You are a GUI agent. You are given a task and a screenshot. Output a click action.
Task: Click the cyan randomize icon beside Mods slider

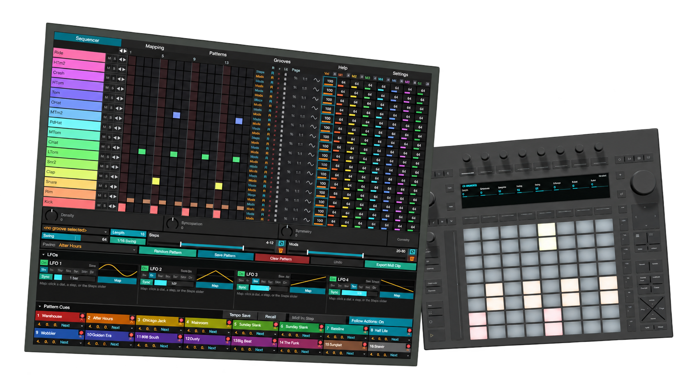(x=412, y=252)
